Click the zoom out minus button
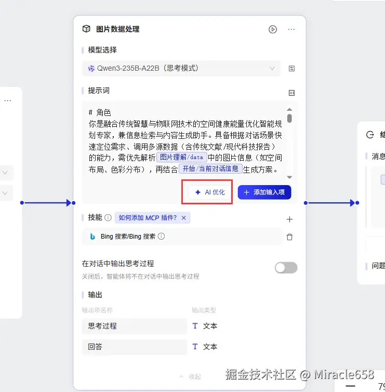Screen dimensions: 385x392 pyautogui.click(x=350, y=386)
